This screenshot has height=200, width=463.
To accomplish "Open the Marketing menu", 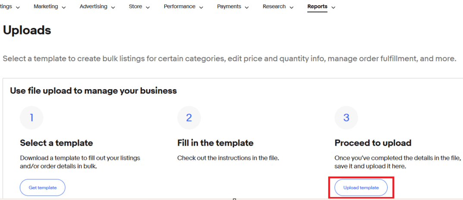I will 50,7.
